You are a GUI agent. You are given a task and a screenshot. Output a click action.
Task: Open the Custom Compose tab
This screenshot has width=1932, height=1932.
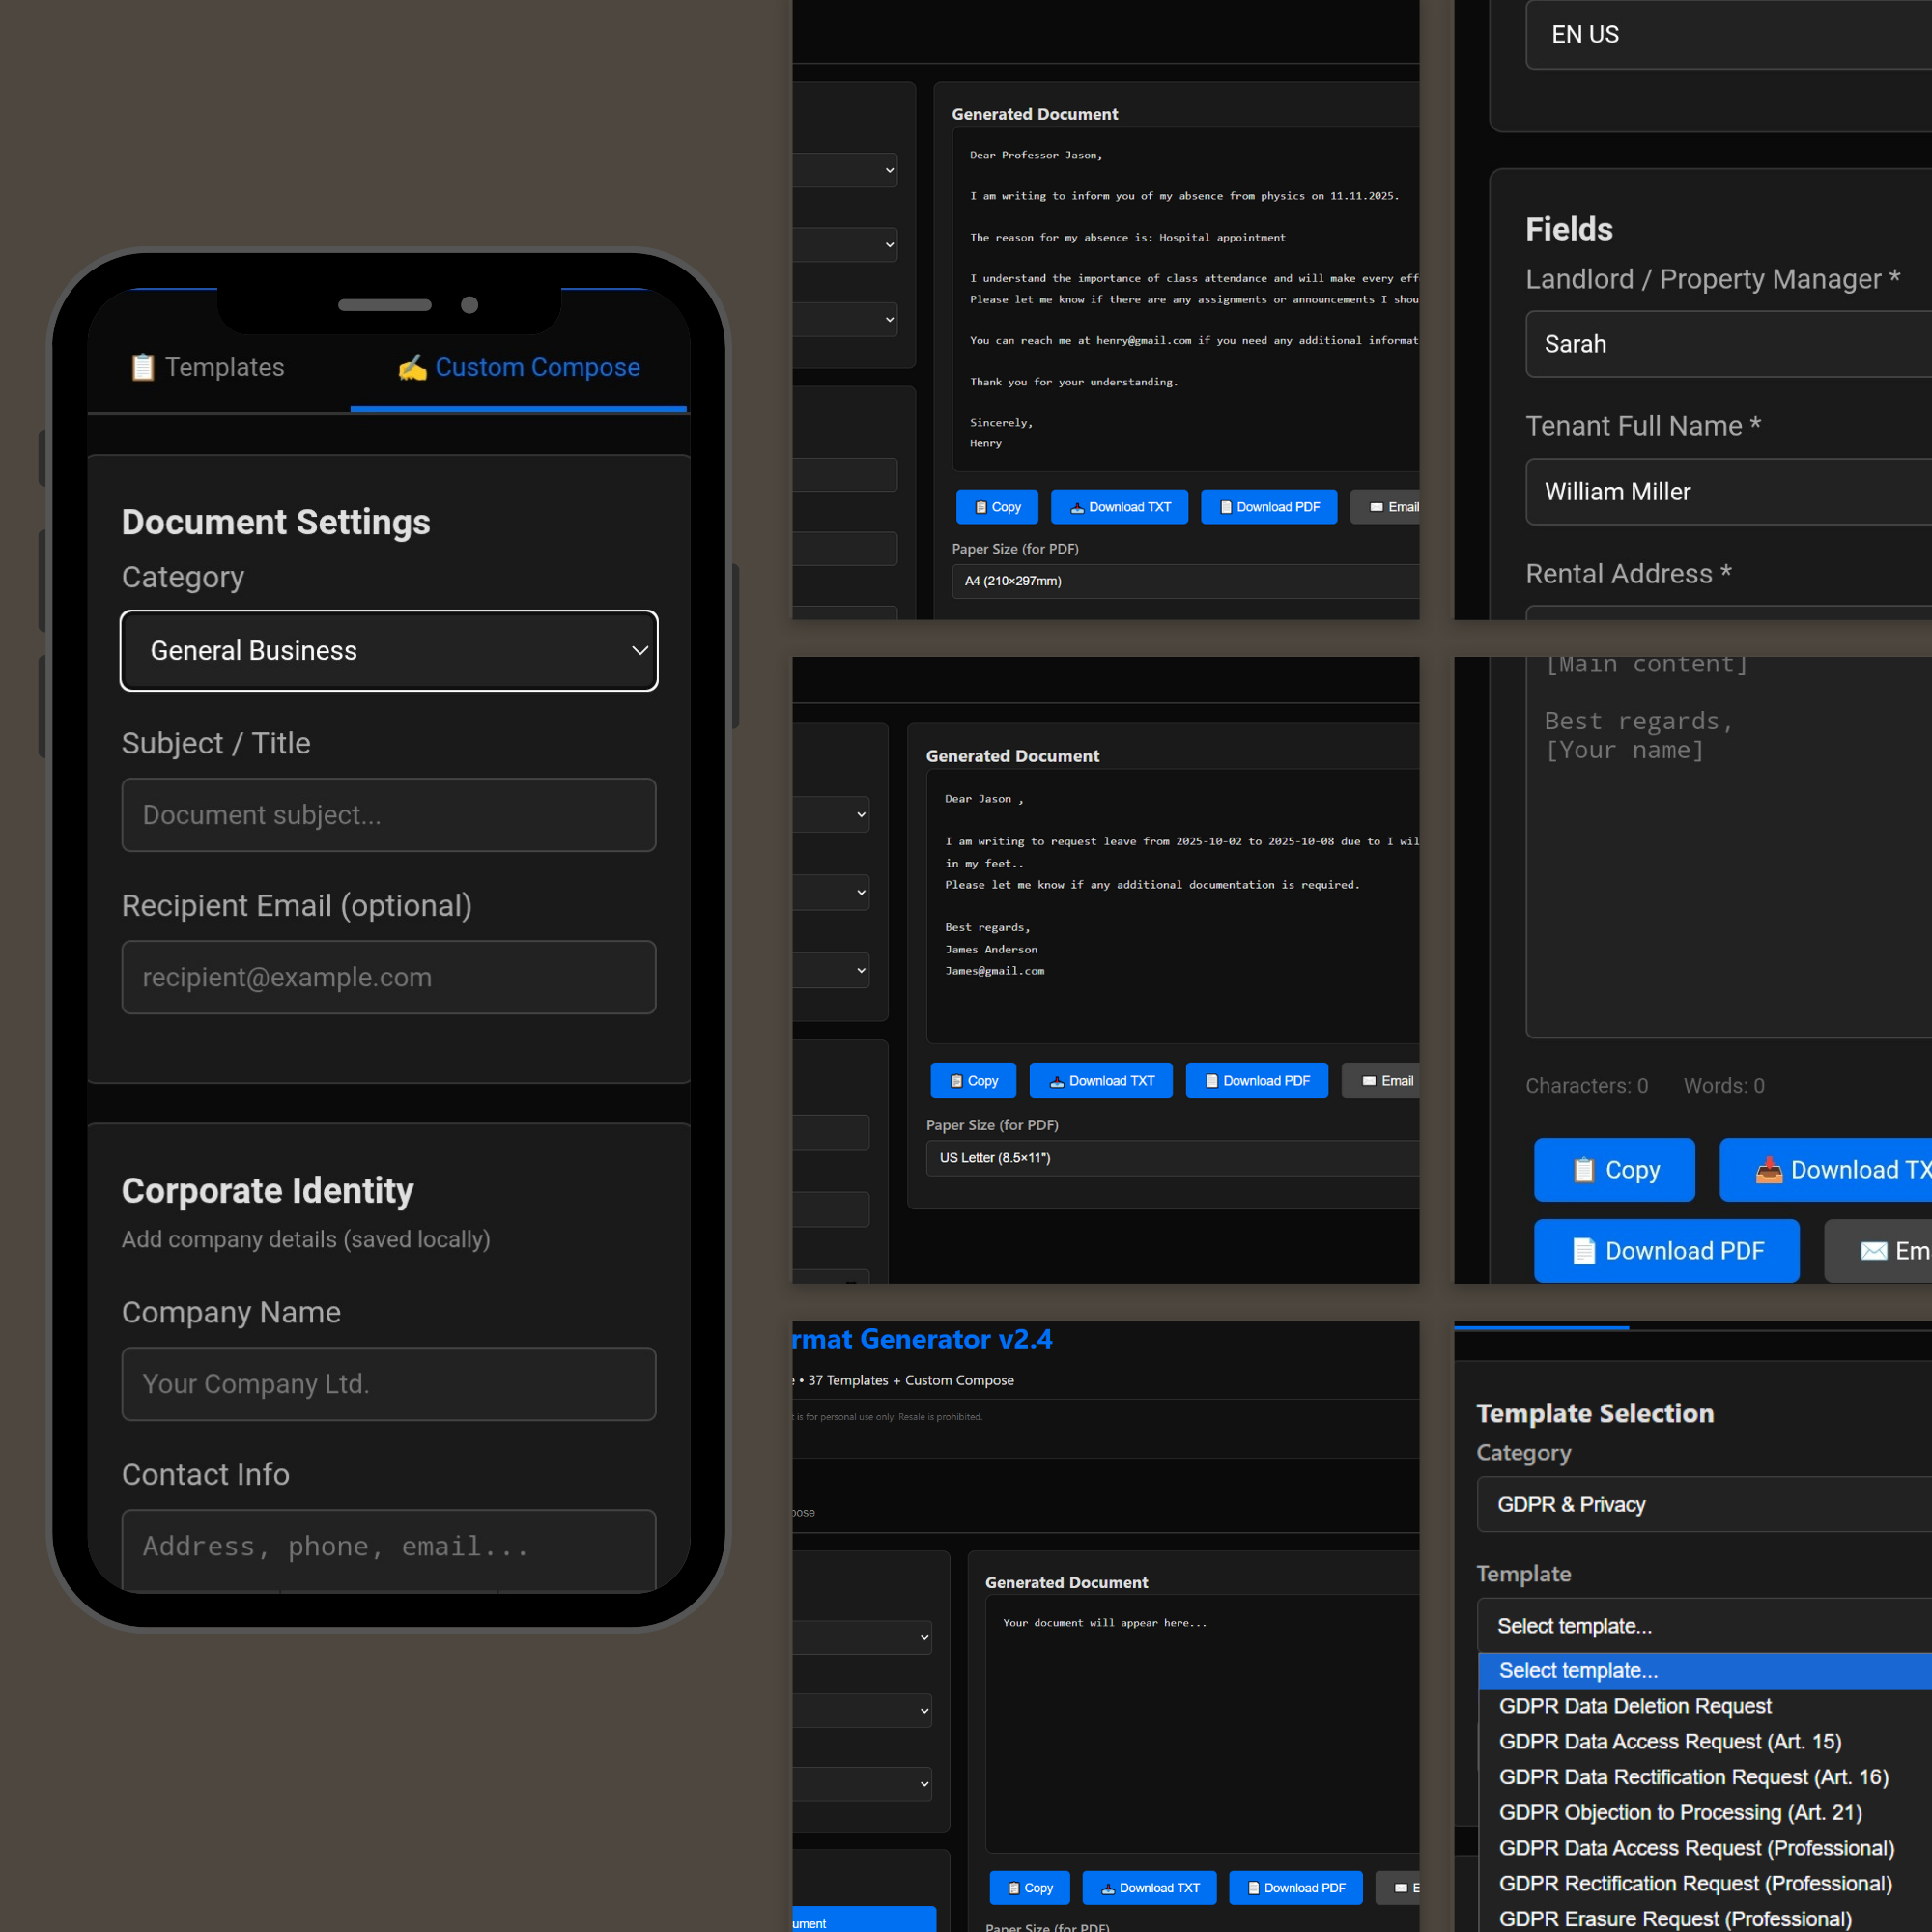tap(518, 367)
